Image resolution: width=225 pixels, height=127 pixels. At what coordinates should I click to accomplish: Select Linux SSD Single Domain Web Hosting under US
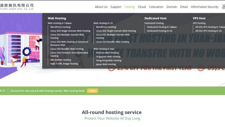click(116, 31)
